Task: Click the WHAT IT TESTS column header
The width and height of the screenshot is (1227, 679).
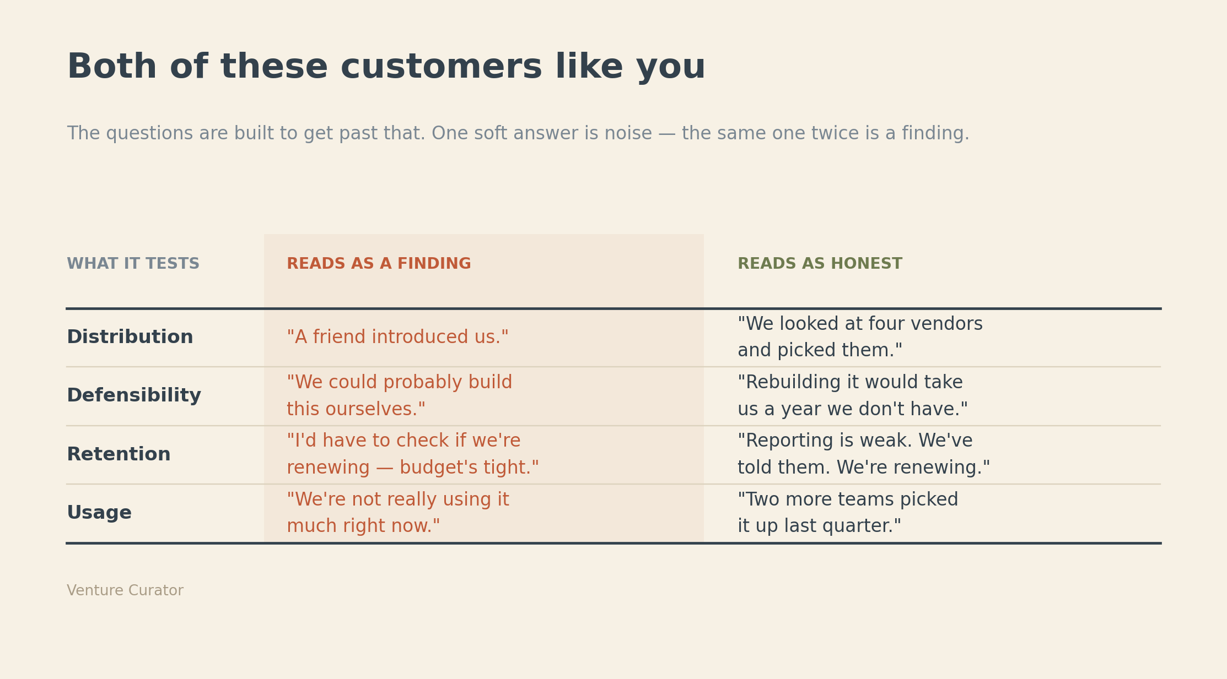Action: click(x=133, y=264)
